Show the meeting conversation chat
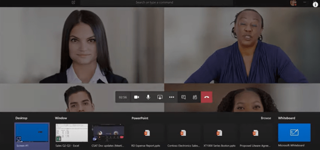 [184, 97]
